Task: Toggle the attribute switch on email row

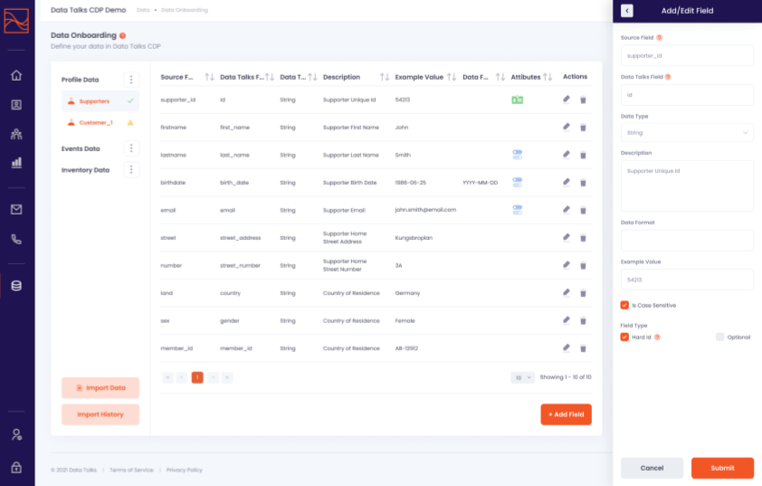Action: pos(518,210)
